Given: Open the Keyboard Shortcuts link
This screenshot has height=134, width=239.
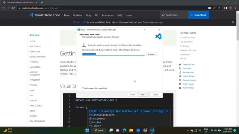Looking at the screenshot, I should 188,50.
